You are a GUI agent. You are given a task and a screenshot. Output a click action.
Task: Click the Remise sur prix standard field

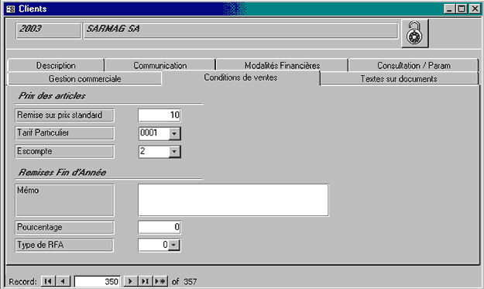160,115
